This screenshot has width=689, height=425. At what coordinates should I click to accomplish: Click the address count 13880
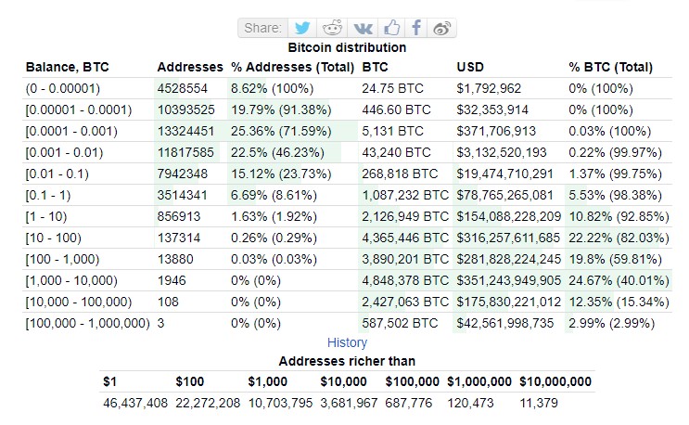coord(175,259)
